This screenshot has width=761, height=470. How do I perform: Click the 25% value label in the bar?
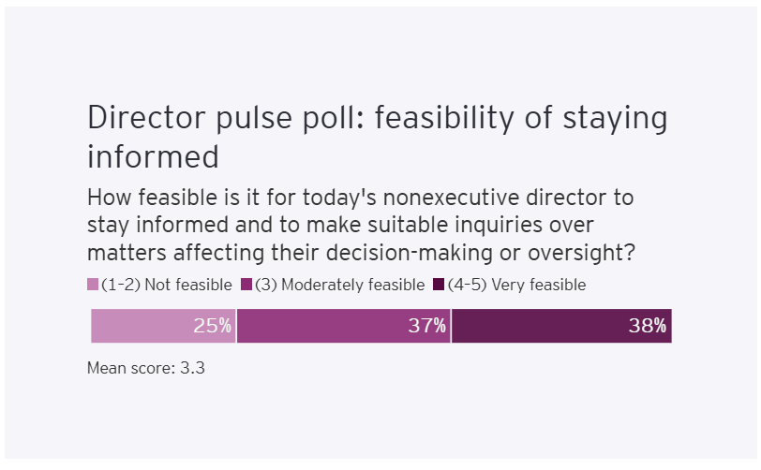(x=212, y=326)
